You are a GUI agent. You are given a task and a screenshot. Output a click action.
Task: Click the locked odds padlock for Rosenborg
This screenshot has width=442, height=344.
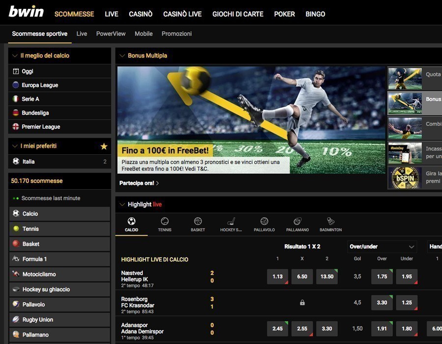pyautogui.click(x=302, y=303)
